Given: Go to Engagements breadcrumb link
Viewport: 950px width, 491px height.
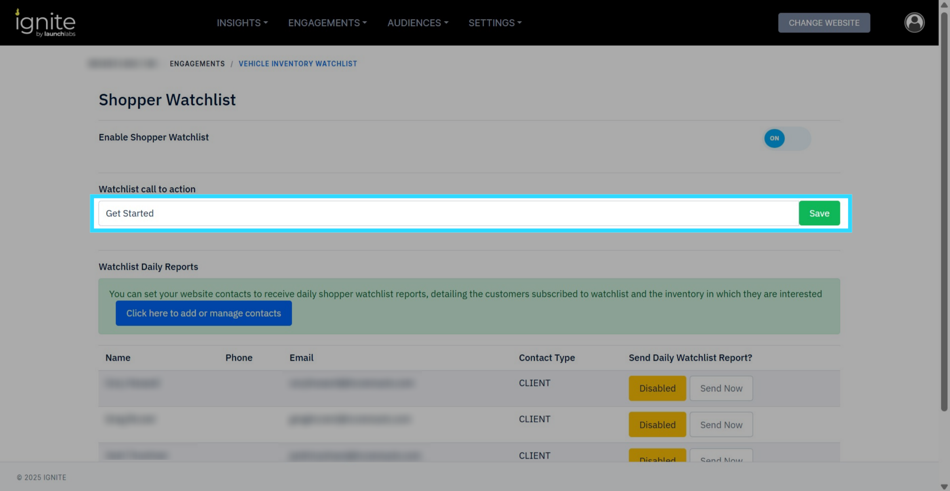Looking at the screenshot, I should [197, 64].
